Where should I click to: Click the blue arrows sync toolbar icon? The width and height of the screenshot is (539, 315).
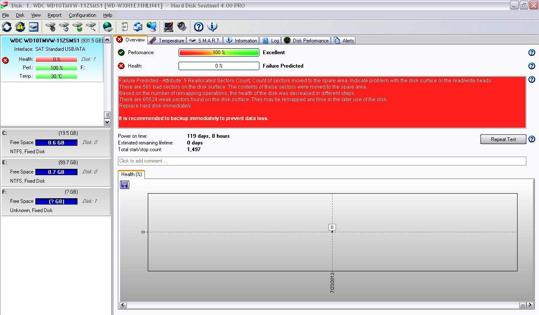click(138, 27)
